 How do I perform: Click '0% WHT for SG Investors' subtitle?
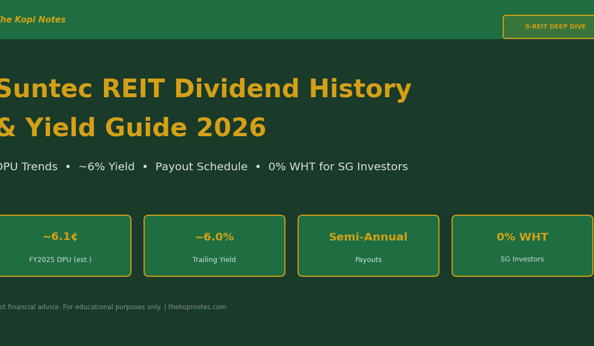pos(338,167)
